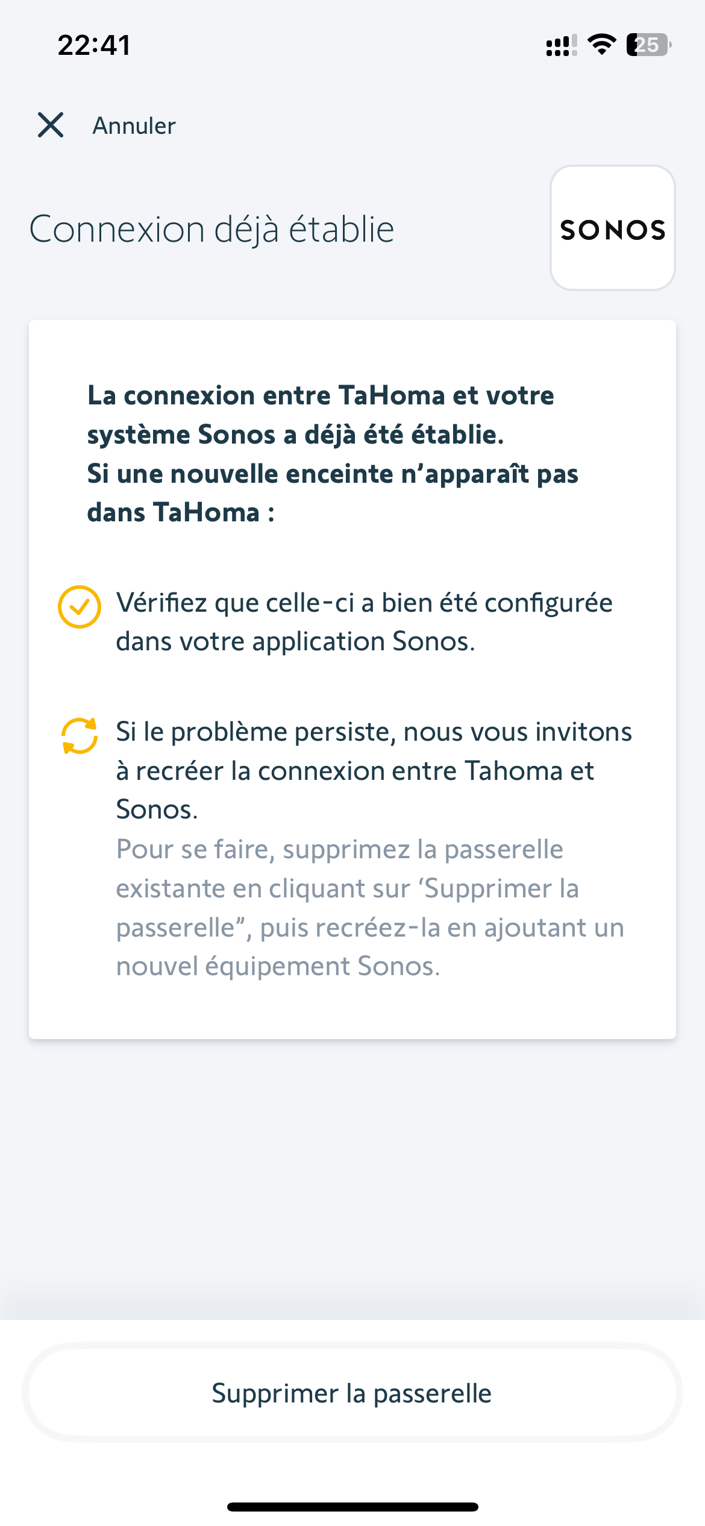This screenshot has height=1526, width=705.
Task: Tap the Vérifiez que celle-ci text
Action: click(364, 603)
